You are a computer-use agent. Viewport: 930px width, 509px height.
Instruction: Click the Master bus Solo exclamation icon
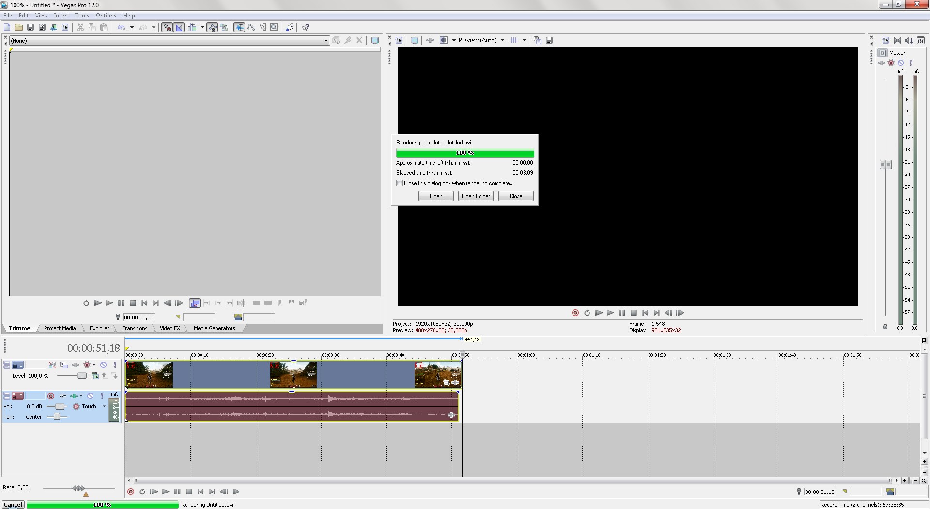click(911, 63)
